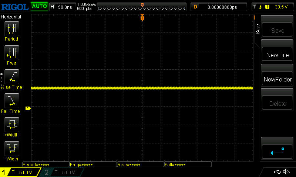Select the Fall Time measurement icon
This screenshot has width=296, height=177.
[x=11, y=101]
